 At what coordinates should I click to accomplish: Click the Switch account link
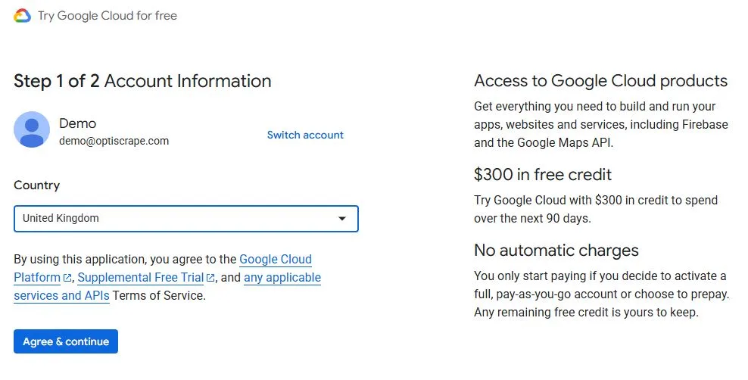(x=305, y=135)
